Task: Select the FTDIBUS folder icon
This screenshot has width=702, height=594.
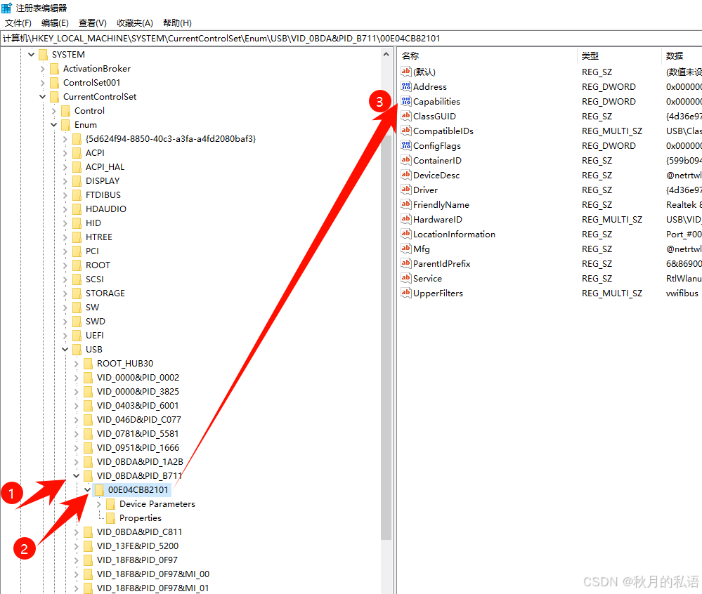Action: tap(77, 195)
